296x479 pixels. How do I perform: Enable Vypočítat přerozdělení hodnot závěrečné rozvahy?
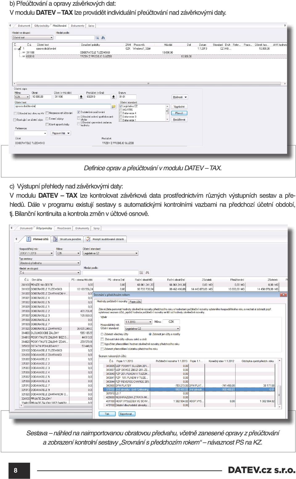coord(102,344)
